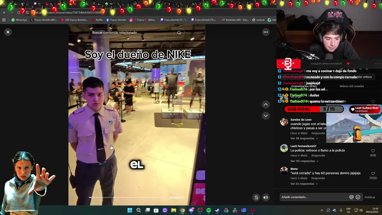Expand 'Ver 22 respuestas' replies
The image size is (382, 215).
[304, 184]
